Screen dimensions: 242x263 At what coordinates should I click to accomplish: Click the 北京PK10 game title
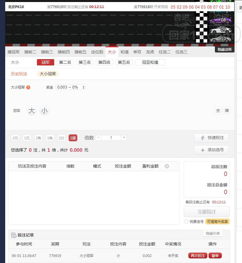pos(16,7)
